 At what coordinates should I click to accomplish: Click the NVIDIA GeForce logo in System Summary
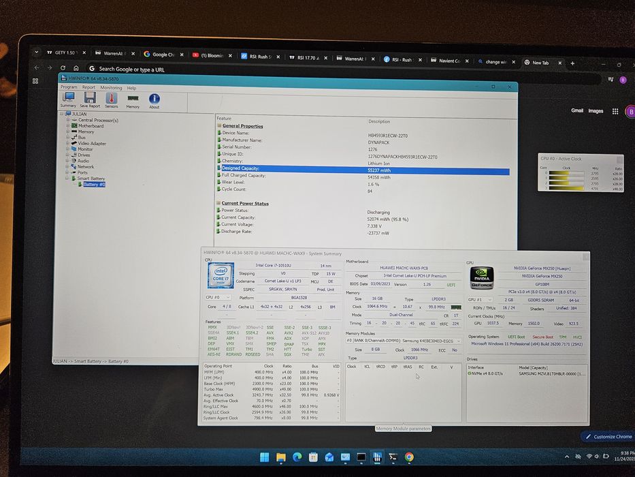coord(481,278)
